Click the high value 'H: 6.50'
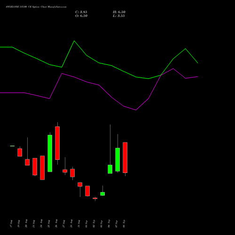 pyautogui.click(x=119, y=12)
